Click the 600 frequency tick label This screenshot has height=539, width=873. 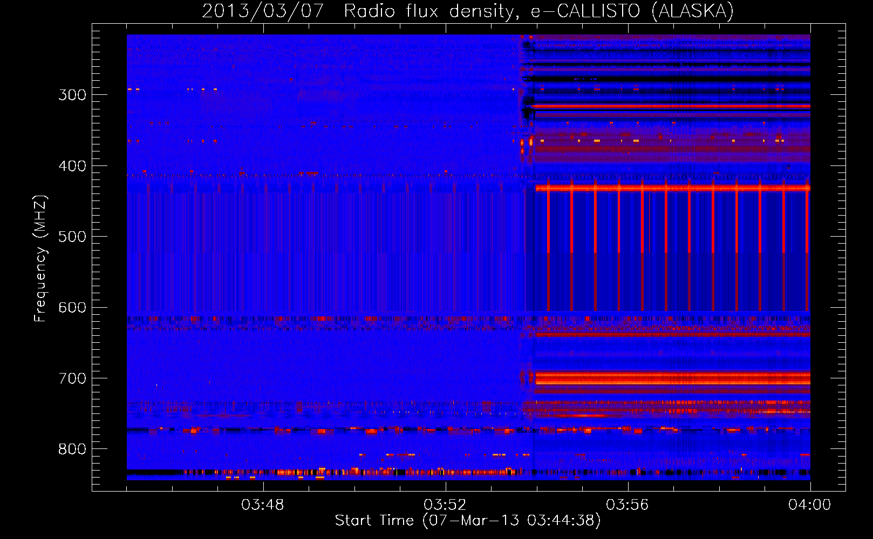pos(72,307)
